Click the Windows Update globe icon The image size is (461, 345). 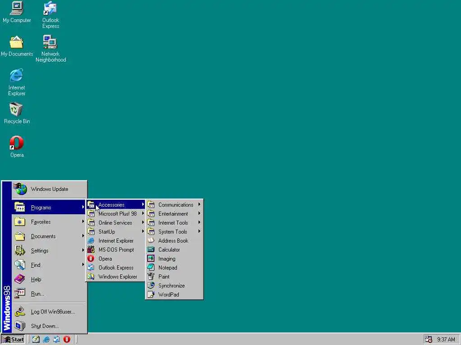pyautogui.click(x=20, y=189)
